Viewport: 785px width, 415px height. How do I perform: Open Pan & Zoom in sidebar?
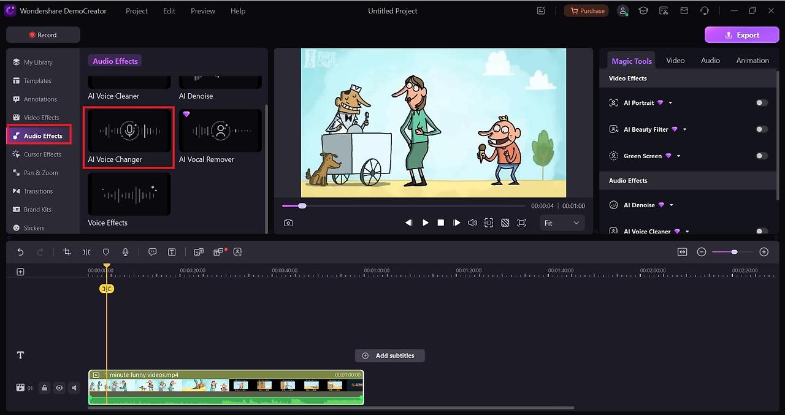pos(40,173)
